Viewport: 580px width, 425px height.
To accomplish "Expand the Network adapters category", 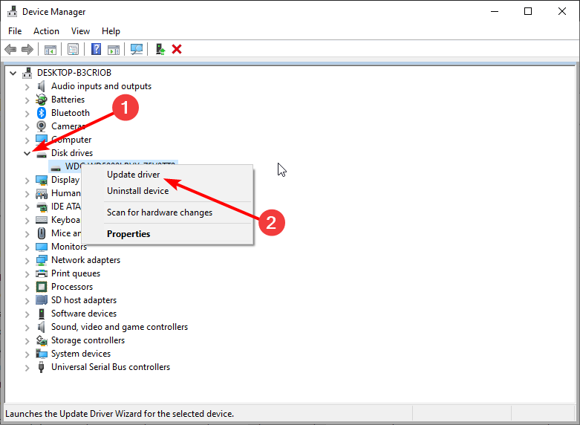I will point(27,261).
